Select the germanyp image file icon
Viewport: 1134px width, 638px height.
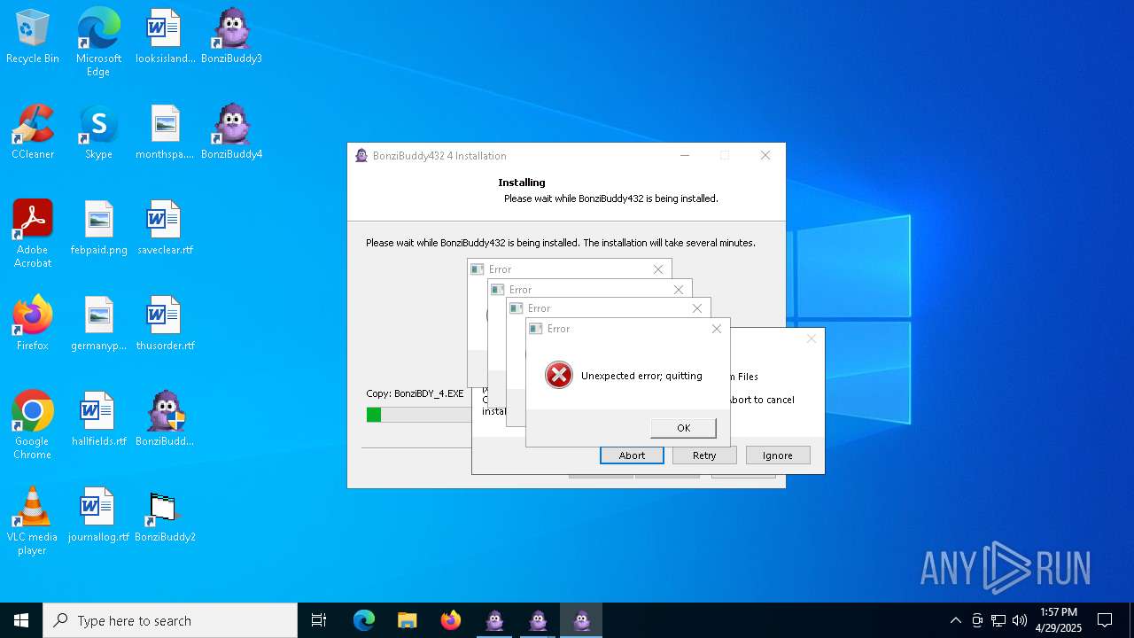click(x=98, y=323)
